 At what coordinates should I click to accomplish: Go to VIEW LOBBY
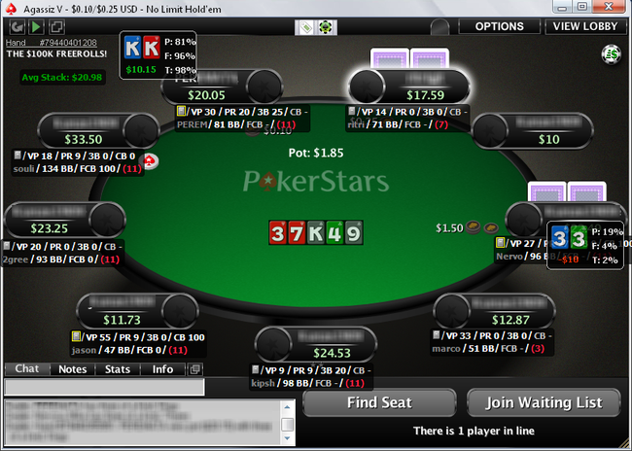tap(585, 26)
